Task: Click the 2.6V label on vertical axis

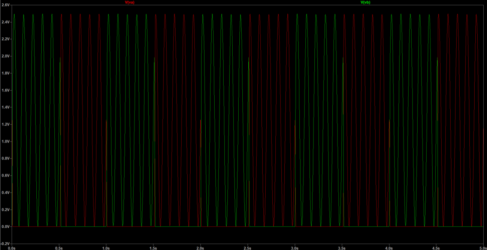Action: click(5, 5)
